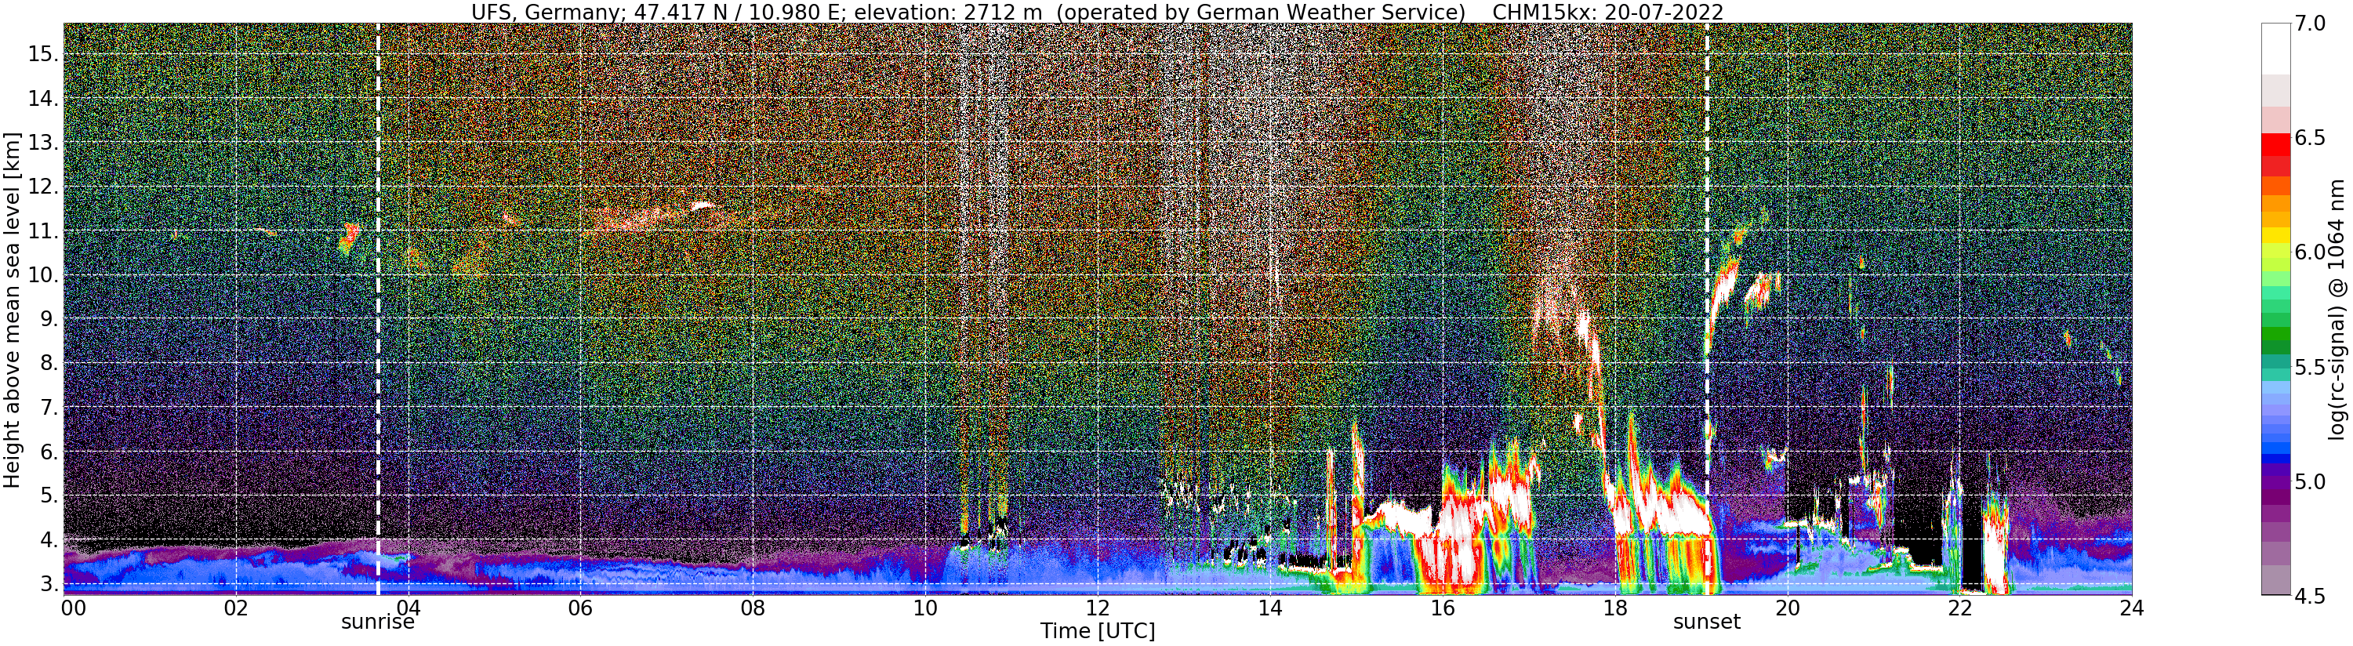Click the white top segment of the colorbar

pos(2275,48)
